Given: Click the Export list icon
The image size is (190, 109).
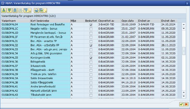Looking at the screenshot, I should [x=42, y=10].
